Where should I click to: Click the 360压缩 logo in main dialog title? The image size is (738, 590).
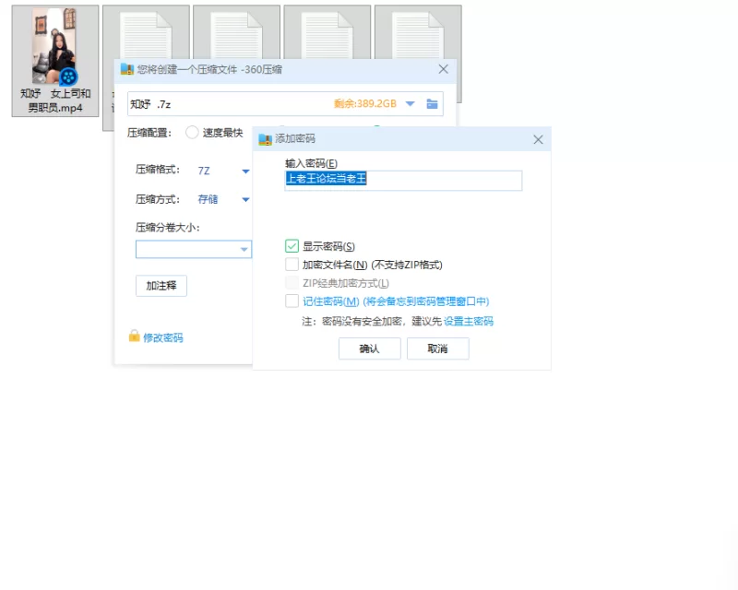click(126, 69)
